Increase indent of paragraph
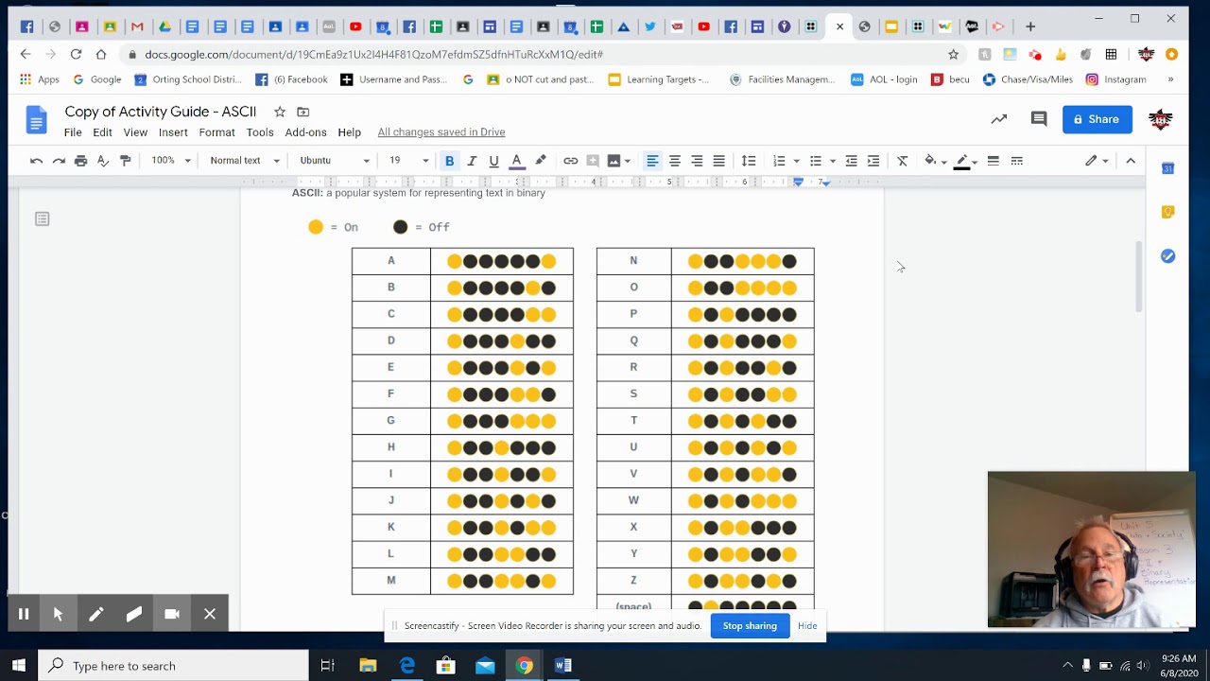This screenshot has height=681, width=1210. [x=873, y=161]
